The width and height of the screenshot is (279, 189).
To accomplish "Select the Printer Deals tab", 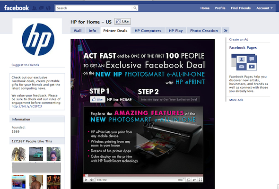I will 115,31.
